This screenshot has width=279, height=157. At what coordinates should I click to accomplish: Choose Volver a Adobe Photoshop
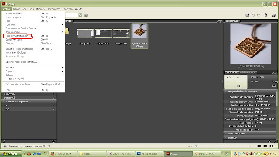[x=33, y=49]
